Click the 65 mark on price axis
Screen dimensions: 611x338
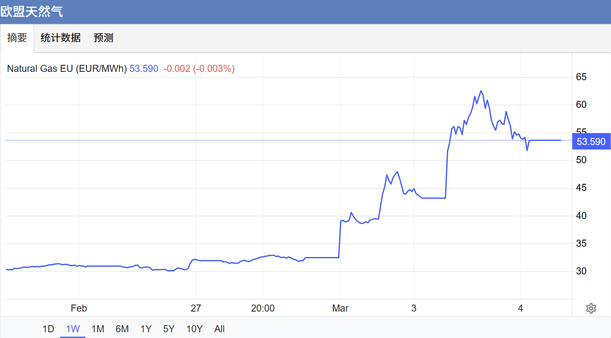[581, 77]
